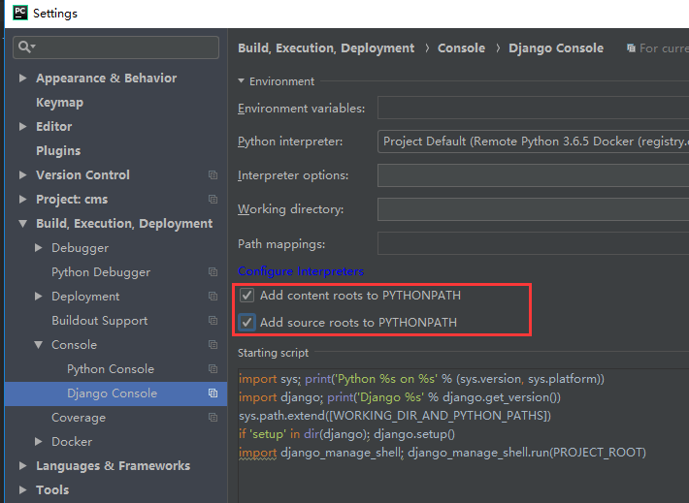Click line 'import sys; print' in script
This screenshot has height=503, width=689.
pos(421,379)
